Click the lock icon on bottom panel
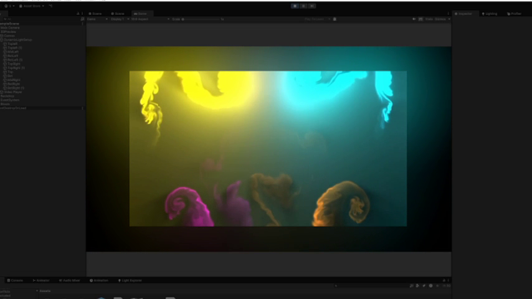Viewport: 532px width, 299px height. click(444, 281)
